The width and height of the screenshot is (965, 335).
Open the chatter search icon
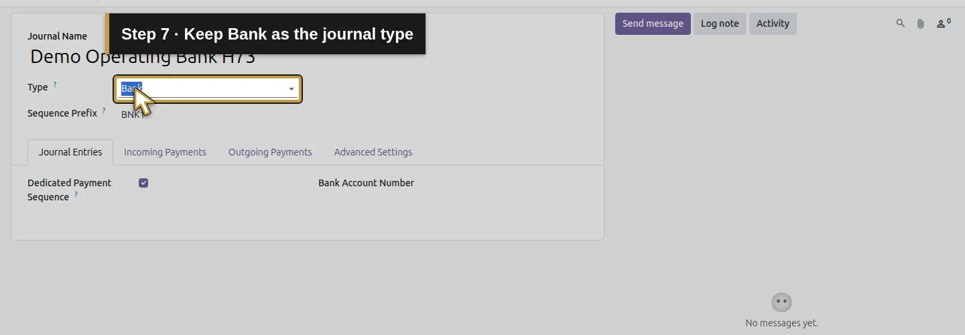pos(901,23)
